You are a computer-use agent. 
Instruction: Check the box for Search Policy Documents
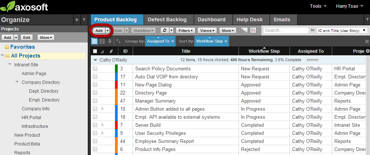pos(95,69)
